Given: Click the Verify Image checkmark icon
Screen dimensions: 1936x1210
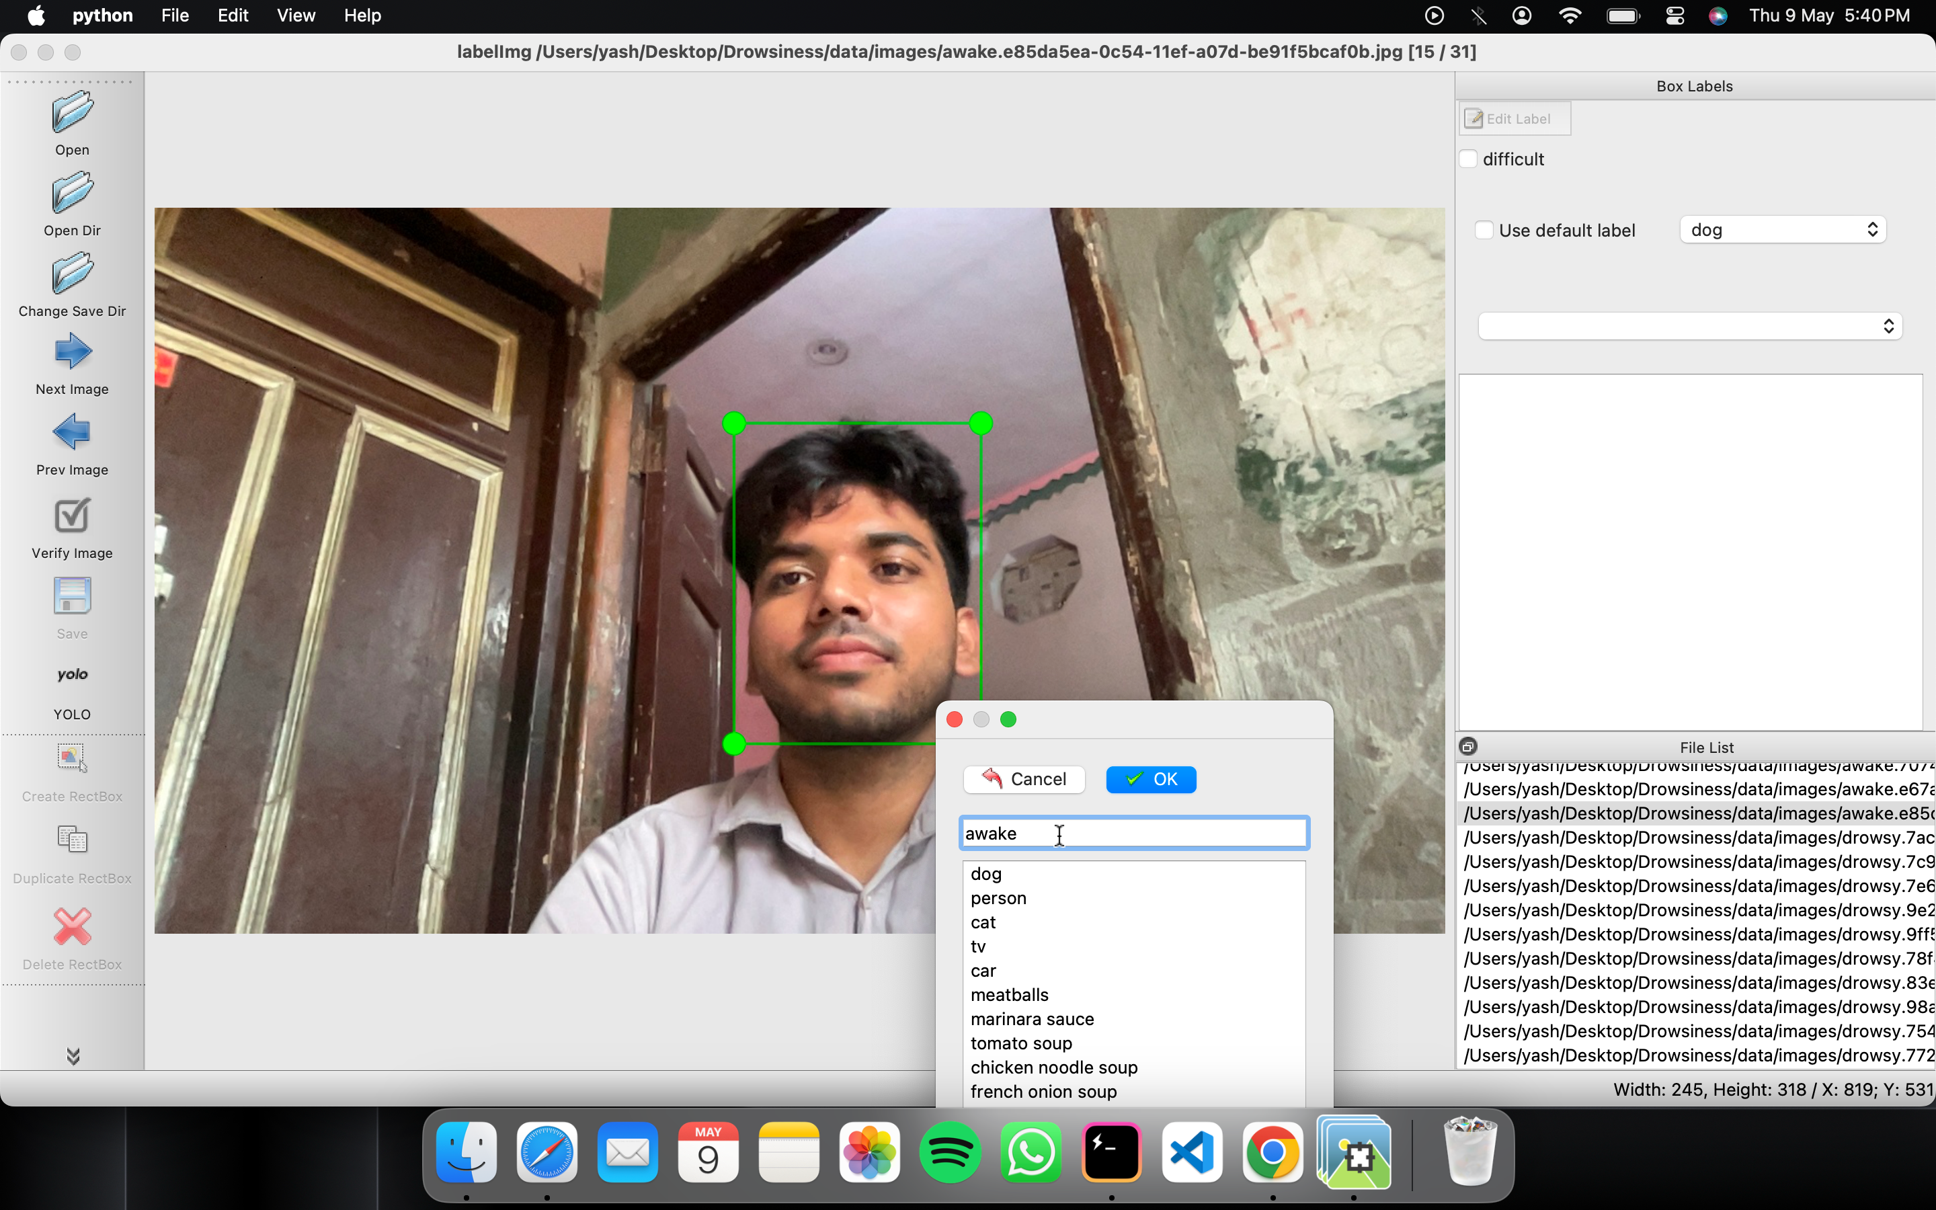Looking at the screenshot, I should click(72, 516).
